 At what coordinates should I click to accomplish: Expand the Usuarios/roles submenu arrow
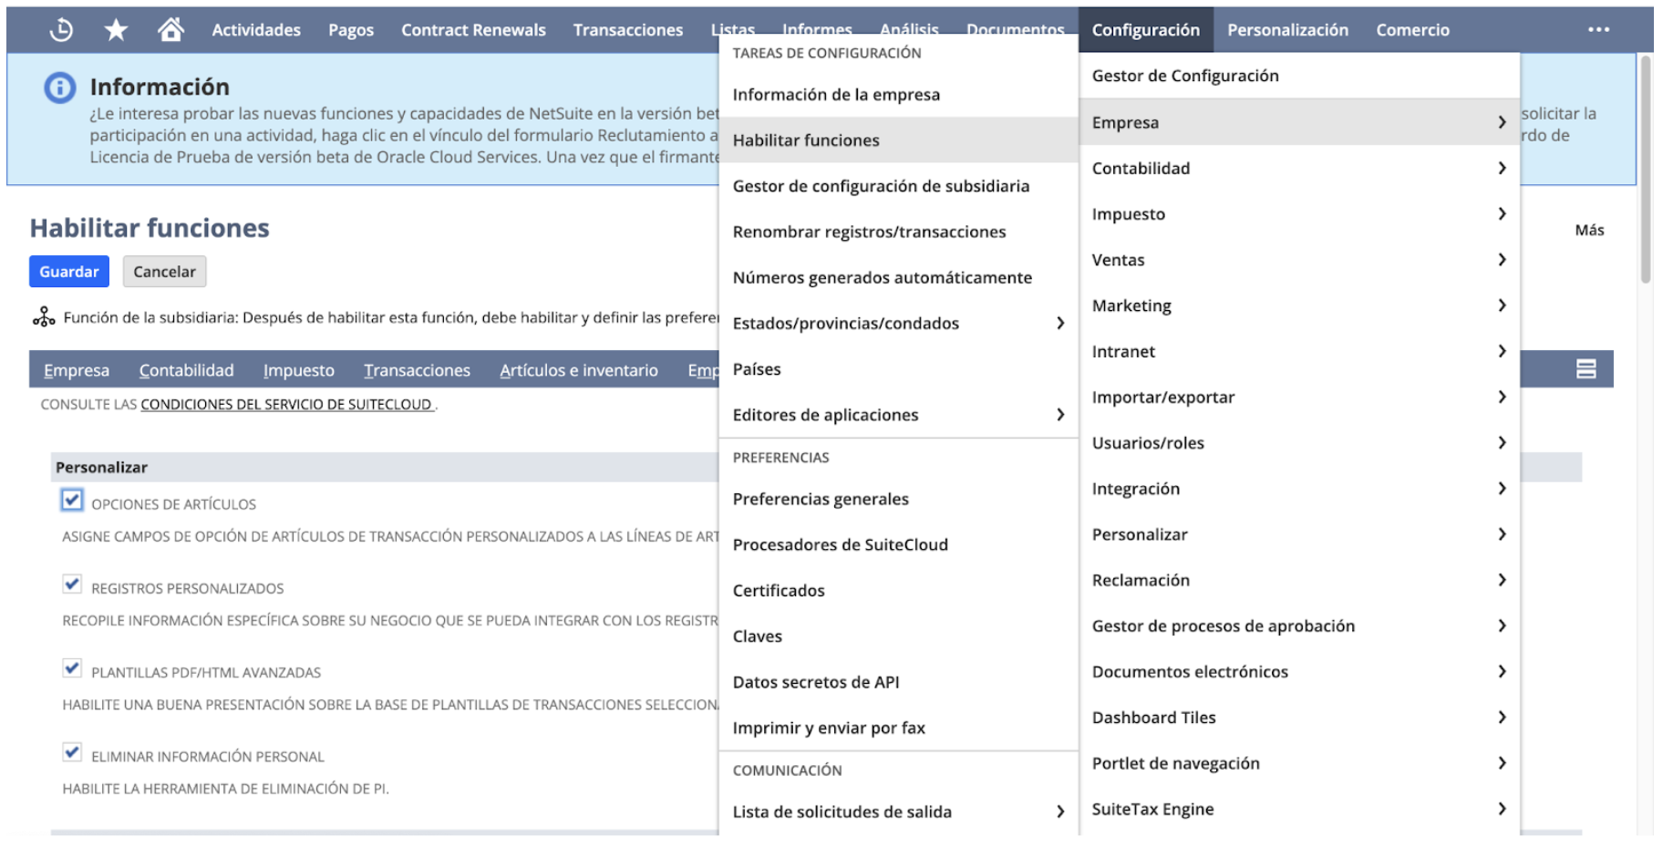[x=1502, y=442]
